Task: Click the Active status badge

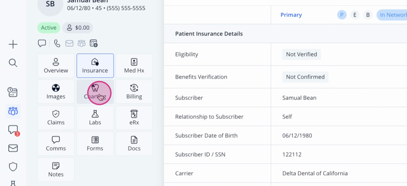Action: 49,28
